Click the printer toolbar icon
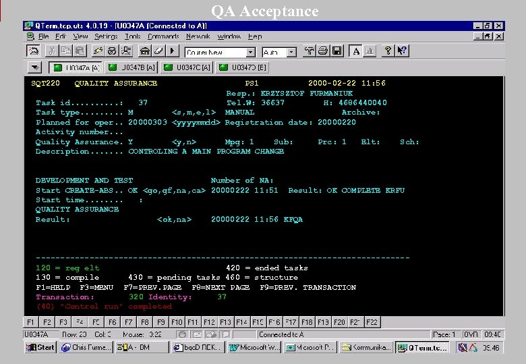 tap(323, 51)
